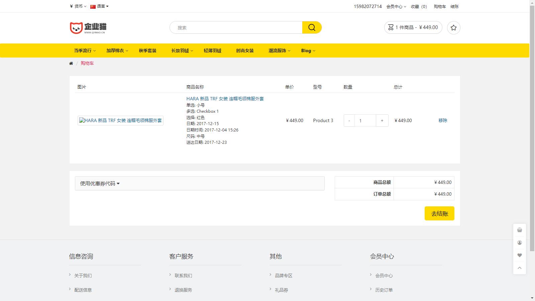Viewport: 535px width, 301px height.
Task: Click the 企业猫 cat logo
Action: [88, 27]
